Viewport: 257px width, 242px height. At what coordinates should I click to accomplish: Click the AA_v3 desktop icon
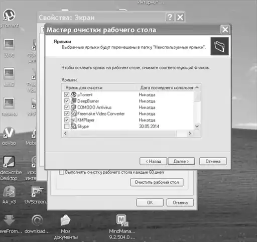(9, 192)
